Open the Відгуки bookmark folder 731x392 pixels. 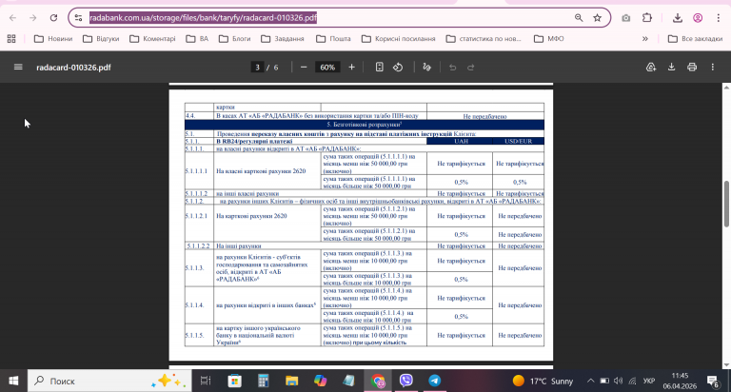pos(101,39)
